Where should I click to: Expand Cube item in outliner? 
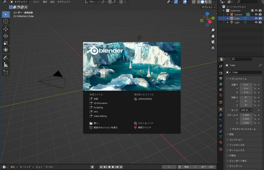228,19
